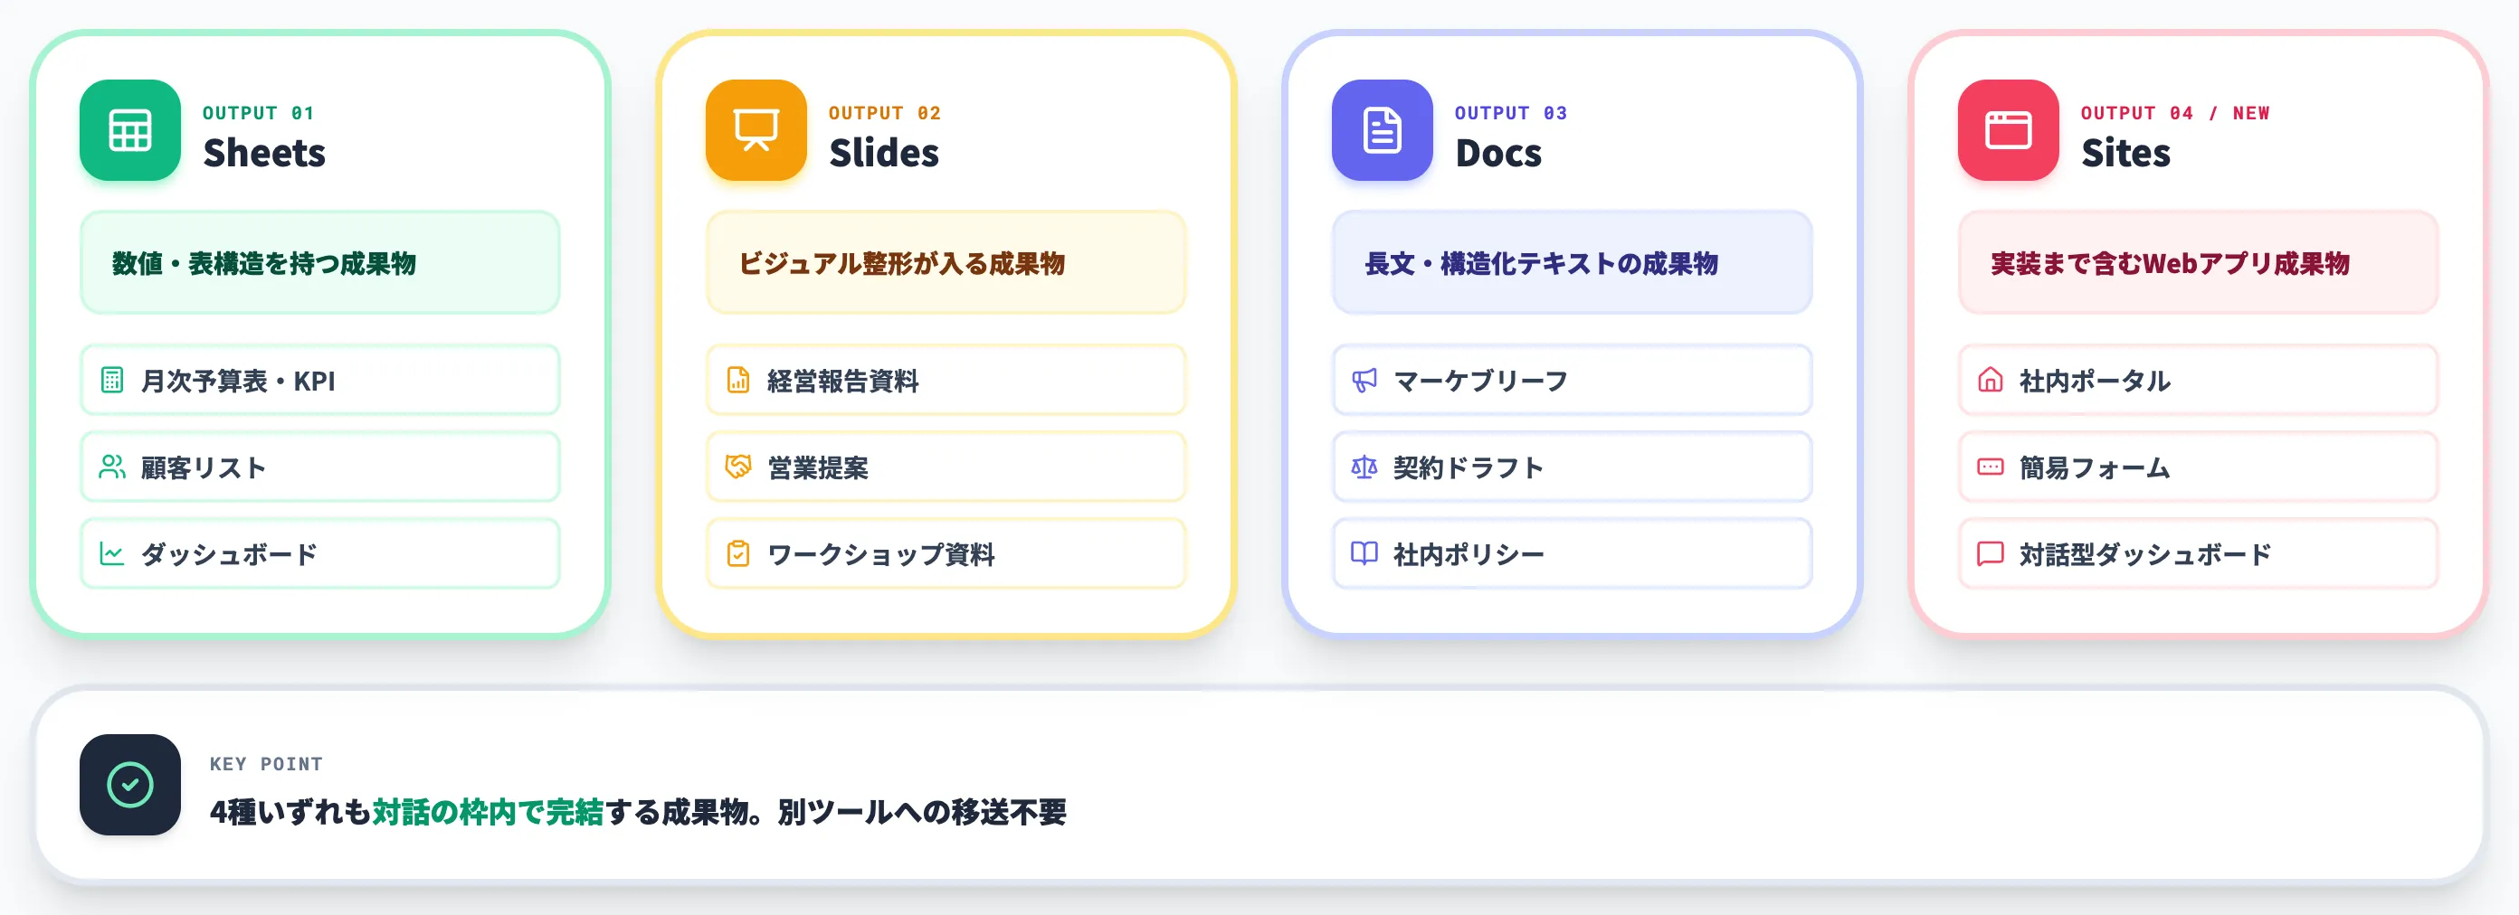The image size is (2519, 915).
Task: Click the OUTPUT 01 label
Action: (258, 113)
